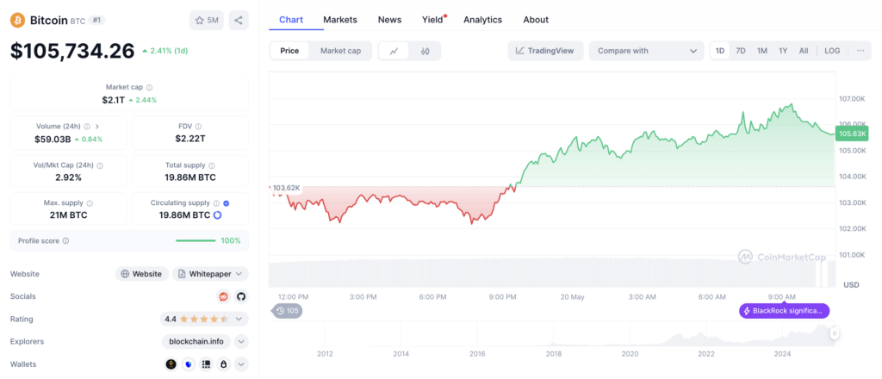Click the mini historical overview chart
The width and height of the screenshot is (882, 379).
point(551,332)
